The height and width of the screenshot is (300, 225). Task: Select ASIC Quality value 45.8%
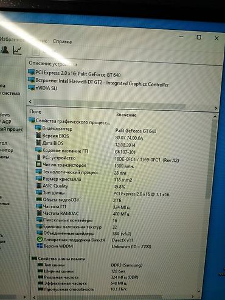[120, 186]
